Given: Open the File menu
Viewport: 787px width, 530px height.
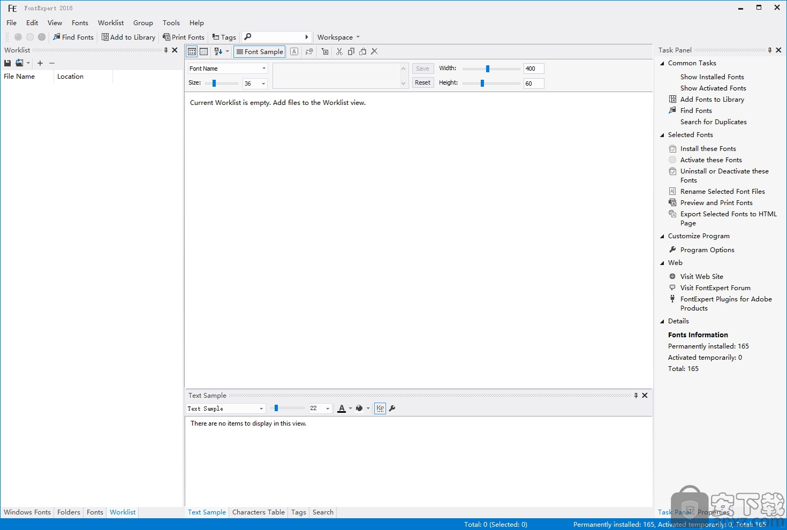Looking at the screenshot, I should pyautogui.click(x=12, y=22).
